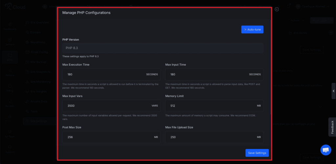
Task: Click the Auto-tune button
Action: (x=252, y=30)
